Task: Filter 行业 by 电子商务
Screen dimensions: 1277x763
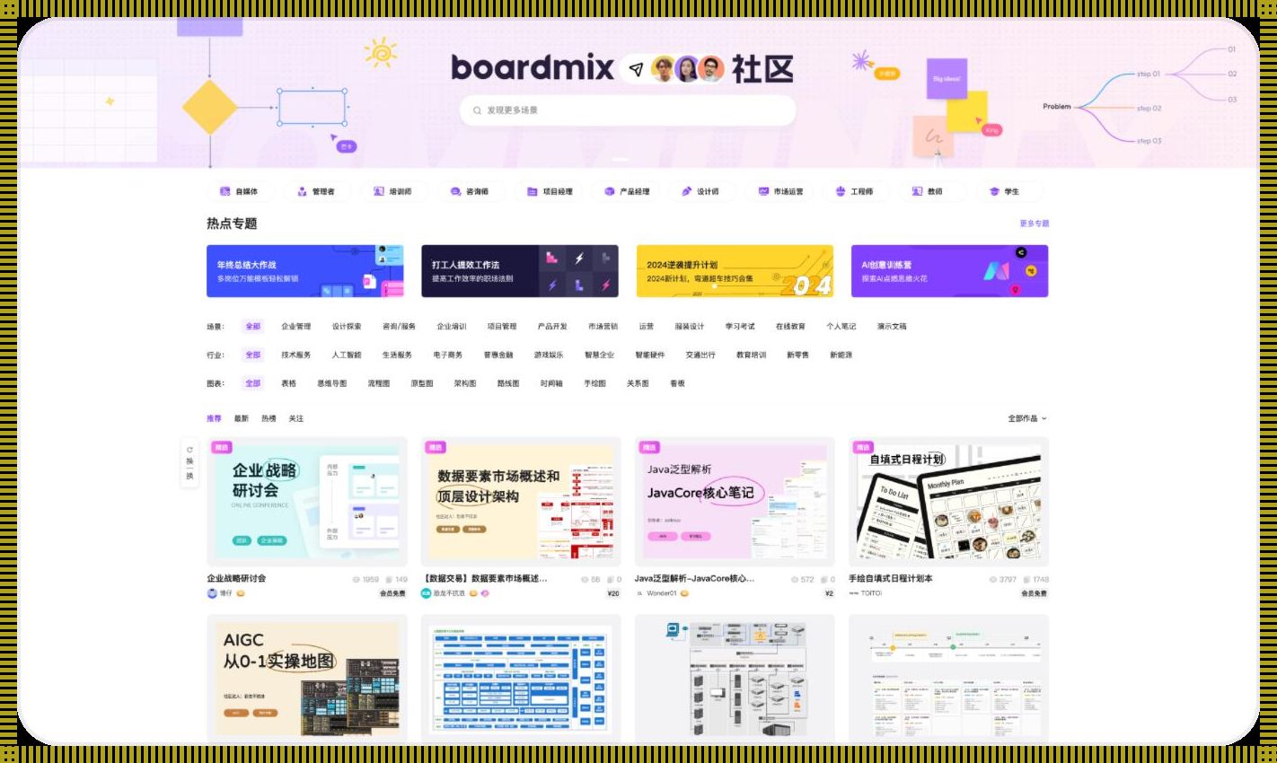Action: click(448, 355)
